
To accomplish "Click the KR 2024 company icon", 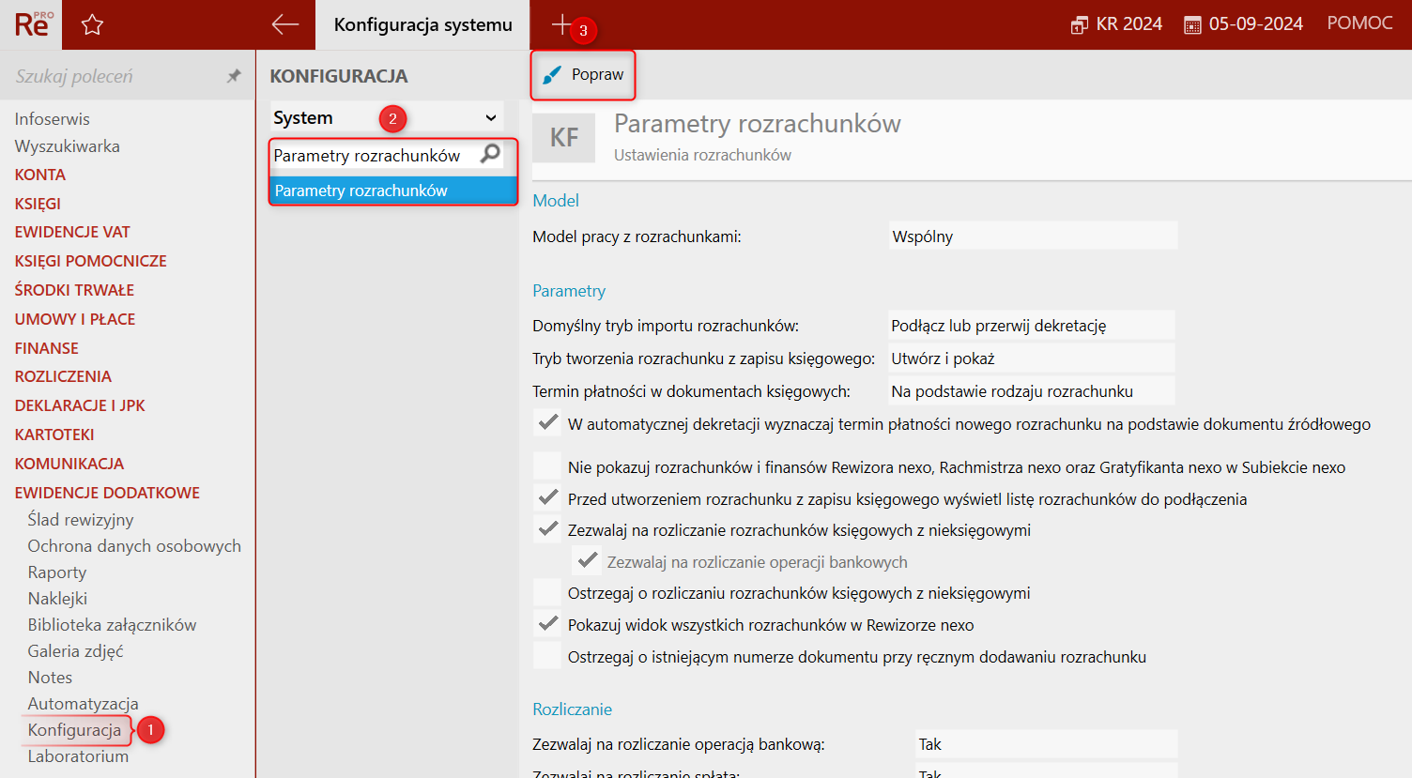I will coord(1079,25).
